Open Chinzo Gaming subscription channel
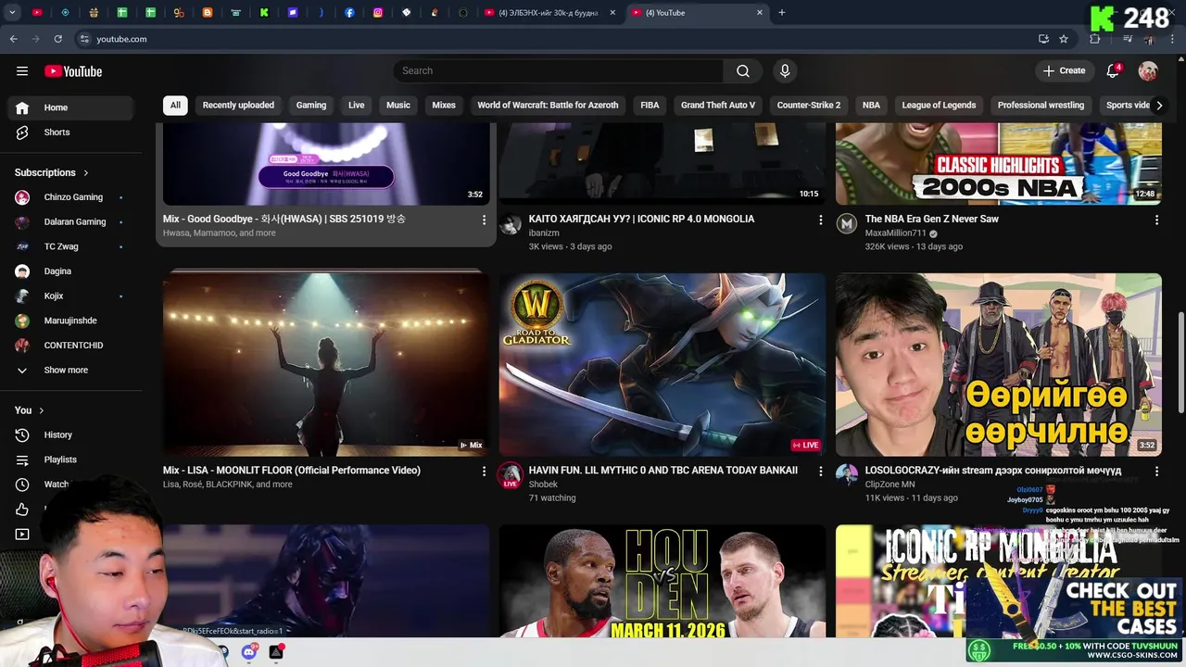This screenshot has height=667, width=1186. click(74, 197)
